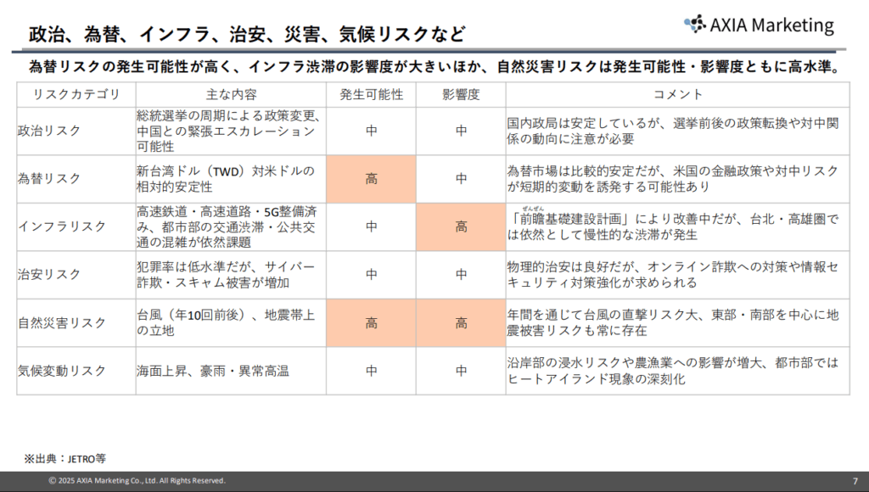Image resolution: width=869 pixels, height=492 pixels.
Task: Click the 新台湾ドル（TWD） content cell
Action: (226, 179)
